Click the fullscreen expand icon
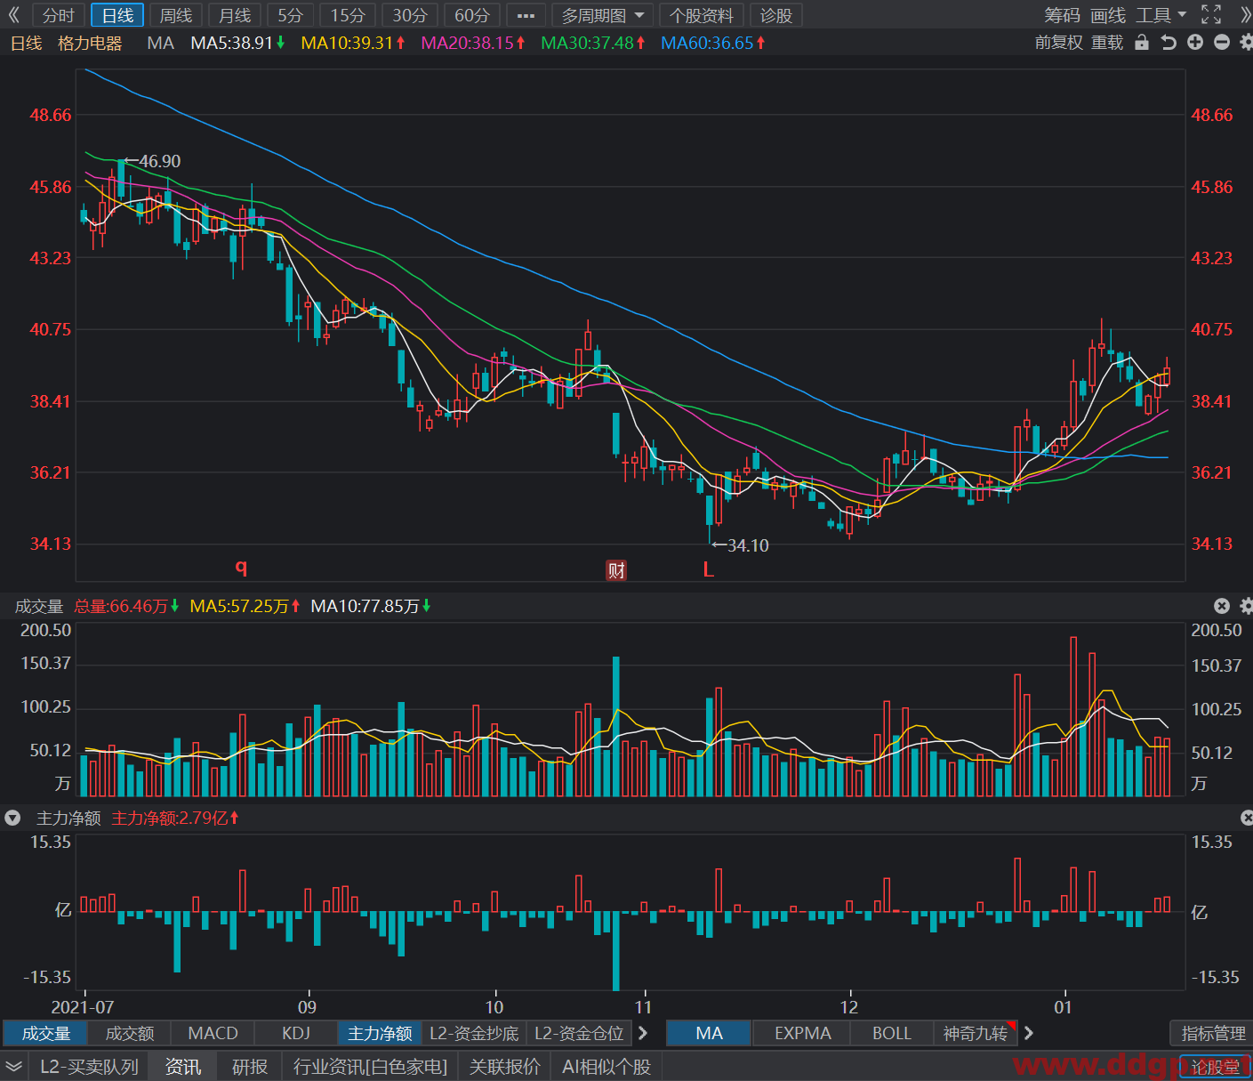 click(x=1211, y=15)
